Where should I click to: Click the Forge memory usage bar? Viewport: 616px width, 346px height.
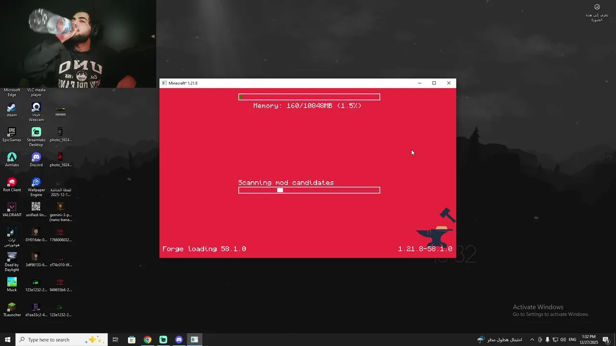[309, 97]
